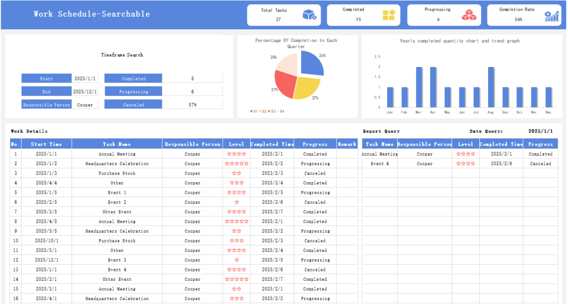The image size is (568, 304).
Task: Click the Completion Rate growth chart icon
Action: [551, 16]
